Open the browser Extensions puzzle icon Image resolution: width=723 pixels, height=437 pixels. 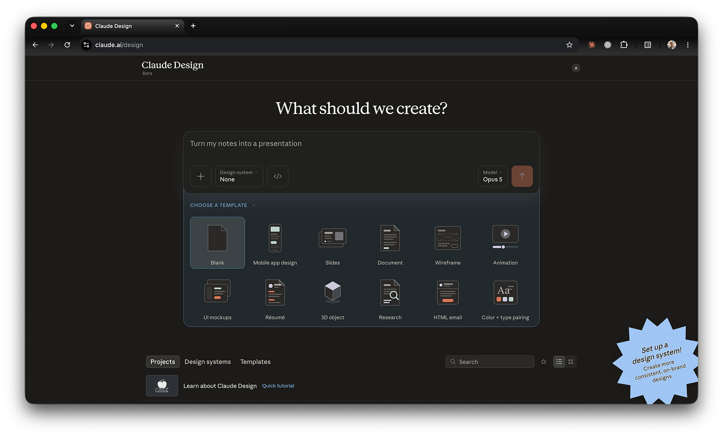tap(624, 45)
